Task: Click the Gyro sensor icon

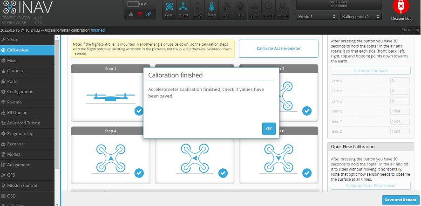Action: 170,9
